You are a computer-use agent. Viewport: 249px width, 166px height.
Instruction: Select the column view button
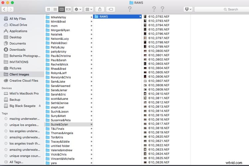[x=62, y=9]
